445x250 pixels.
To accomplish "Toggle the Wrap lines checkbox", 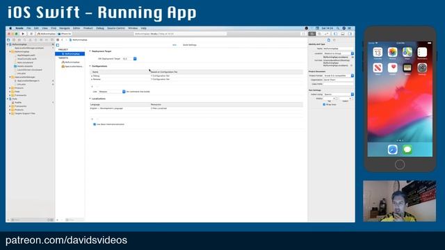I will pyautogui.click(x=324, y=104).
